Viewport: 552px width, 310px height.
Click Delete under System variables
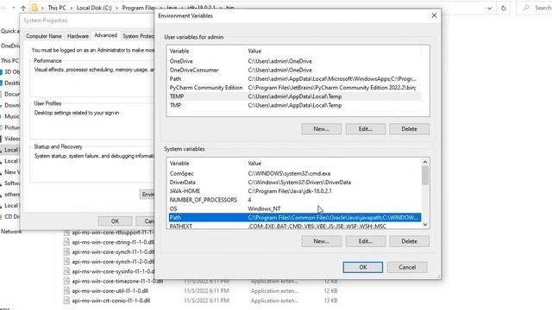coord(409,241)
